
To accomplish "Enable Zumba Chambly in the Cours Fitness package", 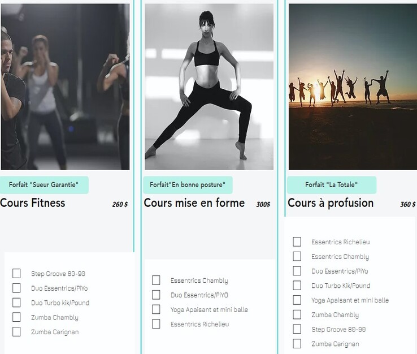I will (x=16, y=317).
